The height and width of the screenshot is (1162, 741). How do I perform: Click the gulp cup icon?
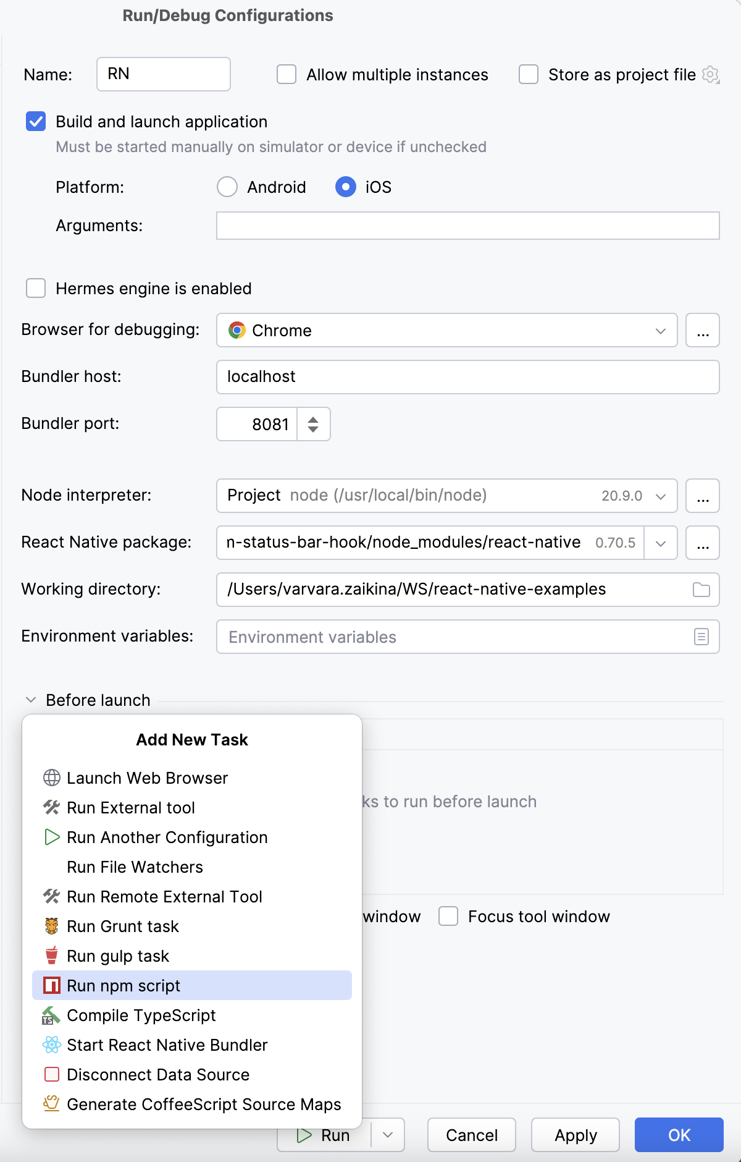coord(52,956)
